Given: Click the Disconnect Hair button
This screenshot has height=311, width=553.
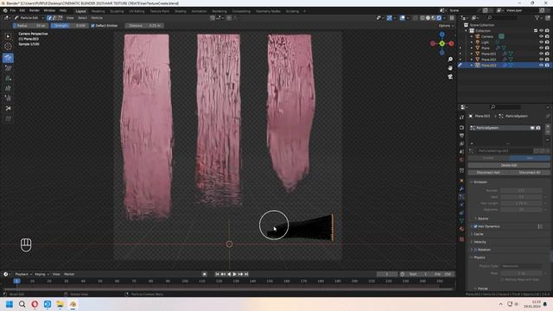Looking at the screenshot, I should tap(488, 173).
